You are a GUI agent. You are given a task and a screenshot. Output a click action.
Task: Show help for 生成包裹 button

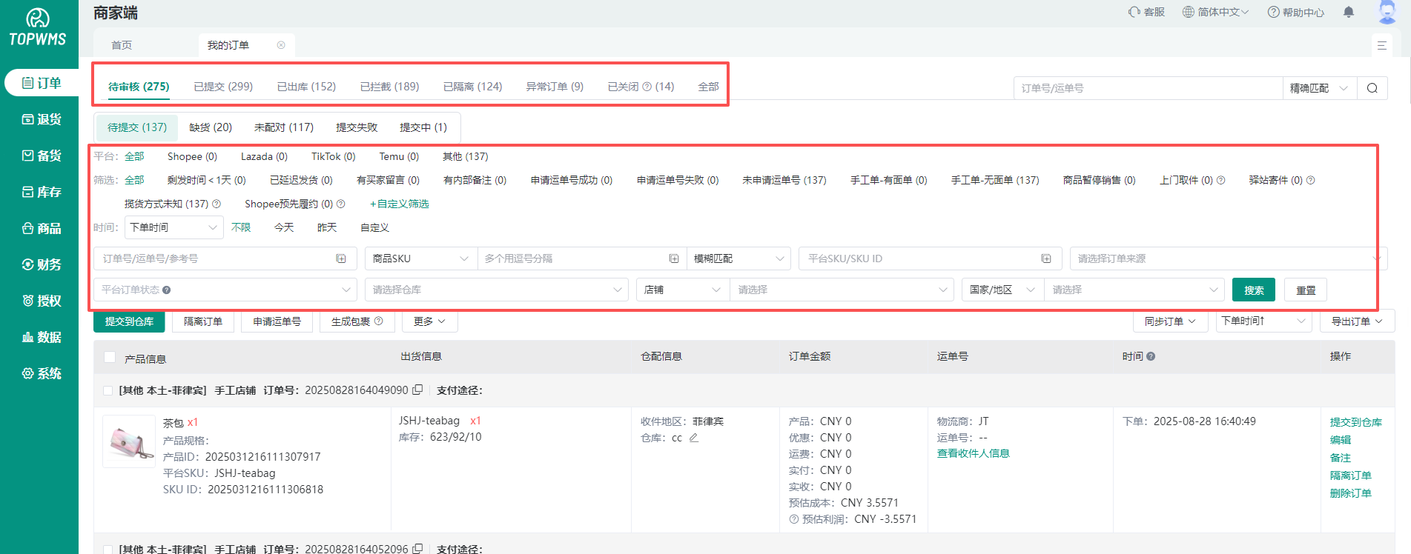[379, 321]
